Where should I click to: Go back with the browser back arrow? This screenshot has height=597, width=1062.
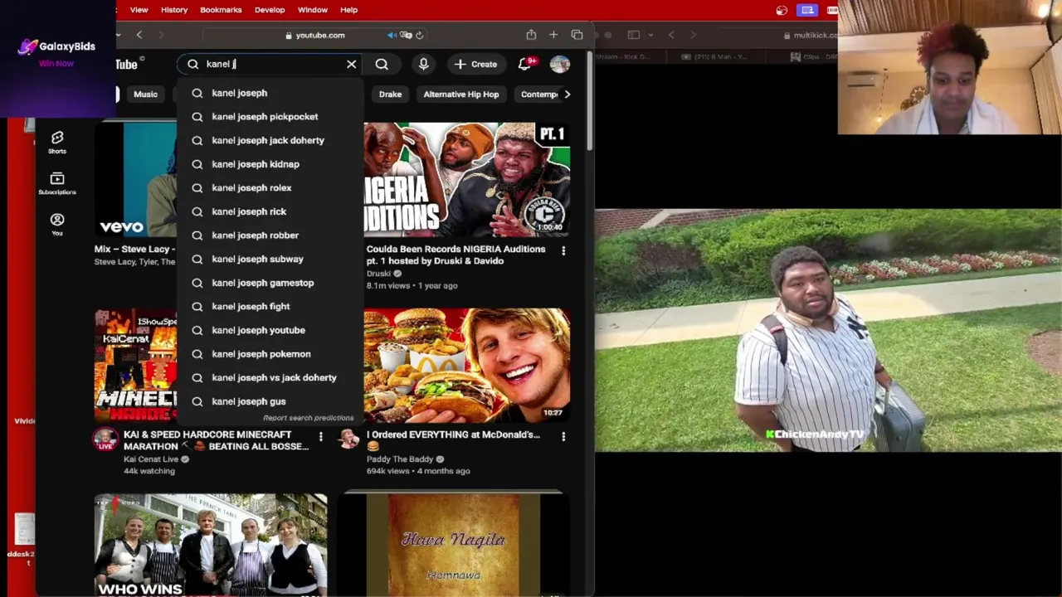[x=139, y=35]
